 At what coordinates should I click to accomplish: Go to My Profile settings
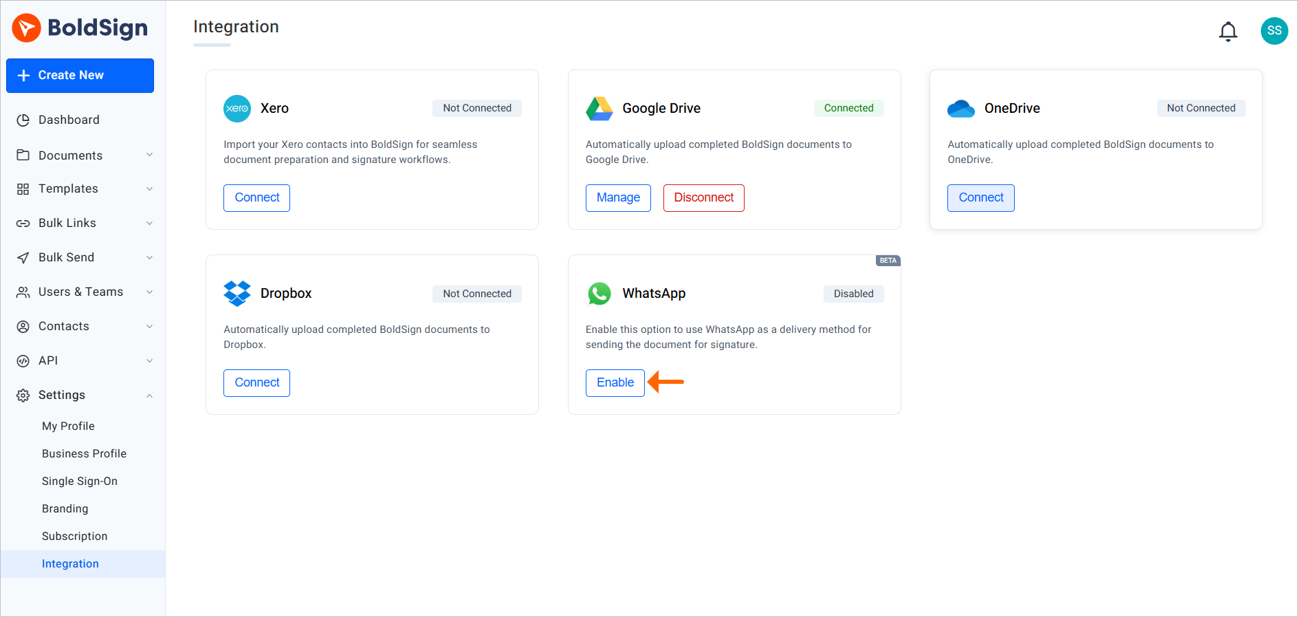[x=68, y=426]
